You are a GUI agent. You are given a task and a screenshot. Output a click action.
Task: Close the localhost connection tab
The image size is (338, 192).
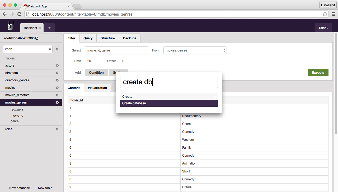(40, 28)
